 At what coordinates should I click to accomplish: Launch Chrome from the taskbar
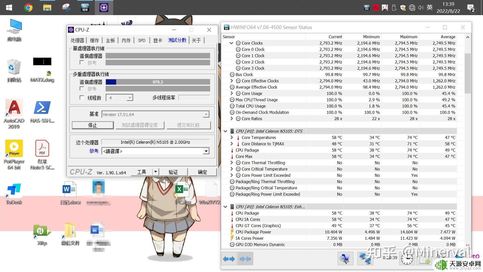[28, 8]
